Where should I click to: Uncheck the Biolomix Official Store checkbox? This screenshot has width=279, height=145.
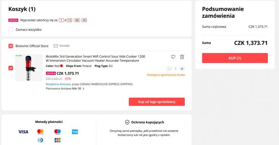tap(11, 46)
